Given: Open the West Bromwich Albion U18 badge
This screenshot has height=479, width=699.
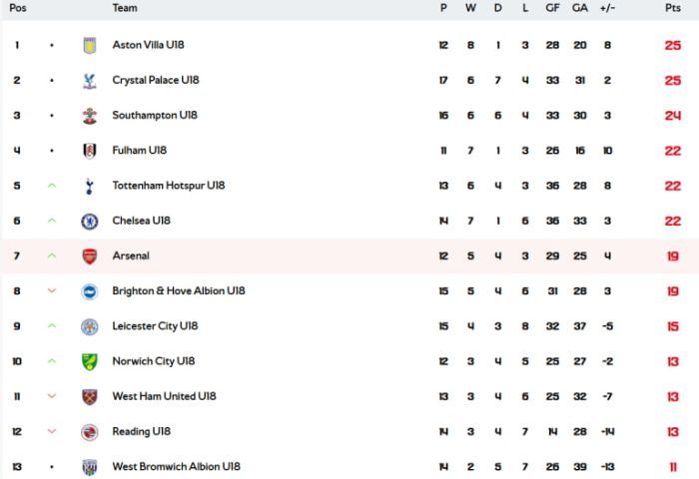Looking at the screenshot, I should click(90, 467).
